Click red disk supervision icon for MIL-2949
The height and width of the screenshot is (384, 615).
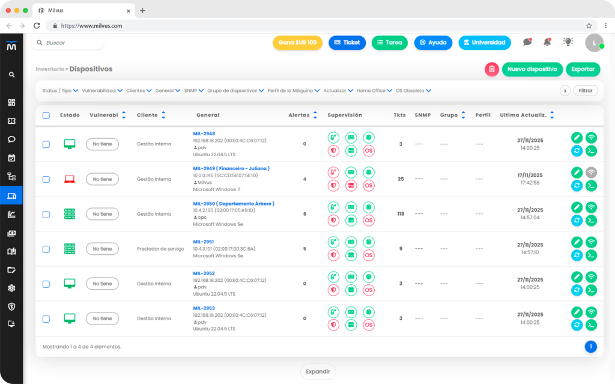(351, 185)
